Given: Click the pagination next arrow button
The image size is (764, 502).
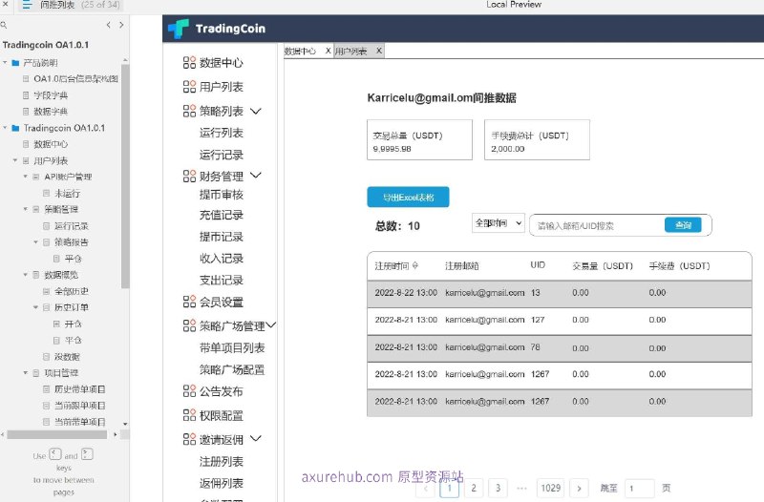Looking at the screenshot, I should (579, 488).
